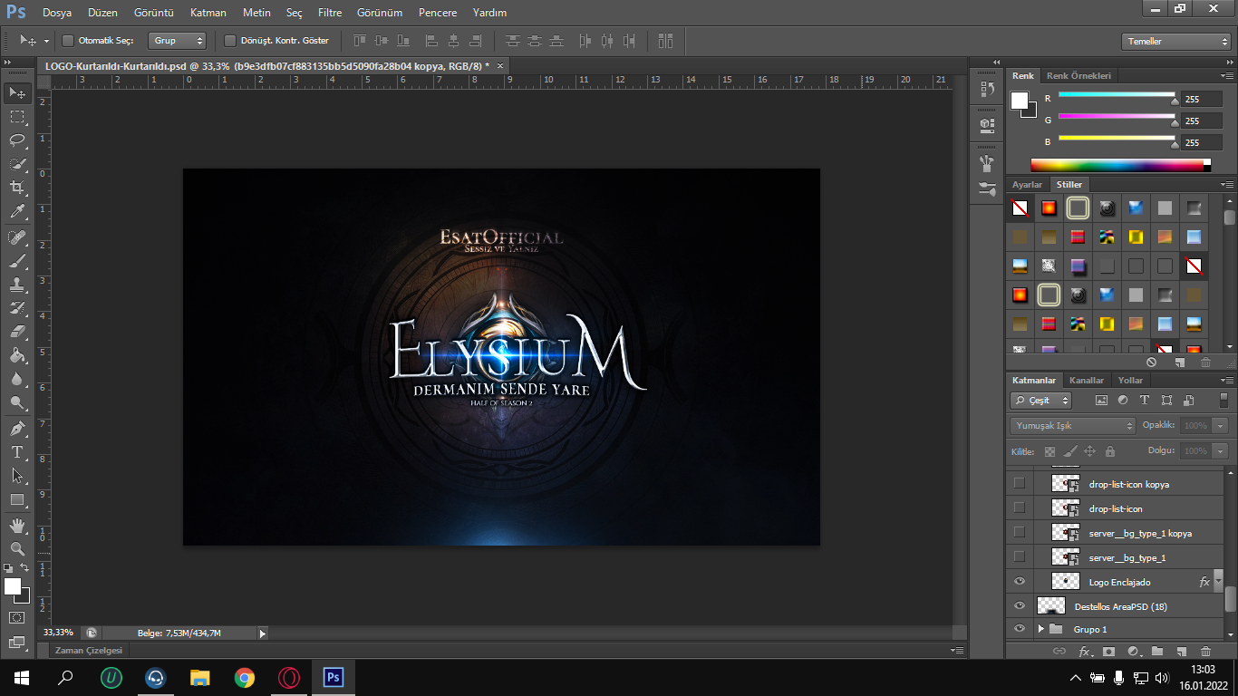The width and height of the screenshot is (1238, 696).
Task: Select the Horizontal Type tool
Action: [17, 451]
